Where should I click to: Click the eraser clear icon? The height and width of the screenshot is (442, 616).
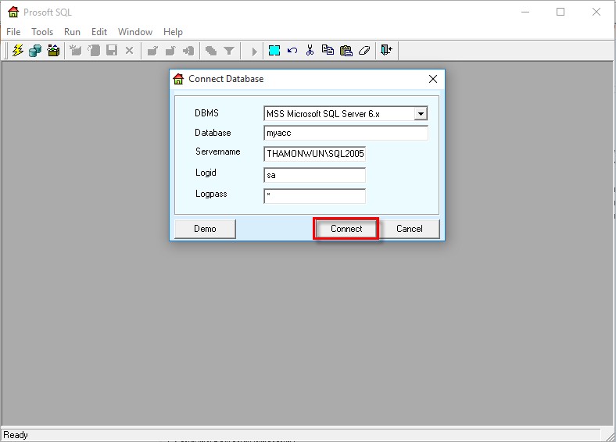point(363,51)
